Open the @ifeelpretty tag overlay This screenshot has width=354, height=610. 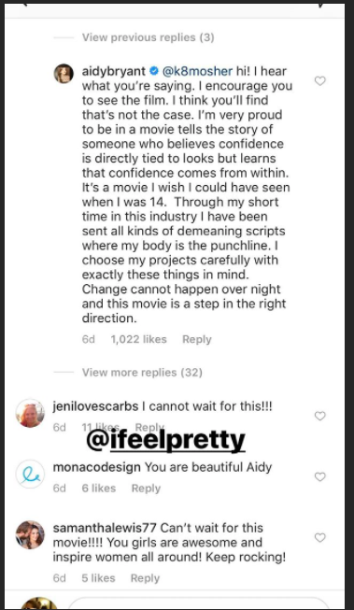[165, 441]
